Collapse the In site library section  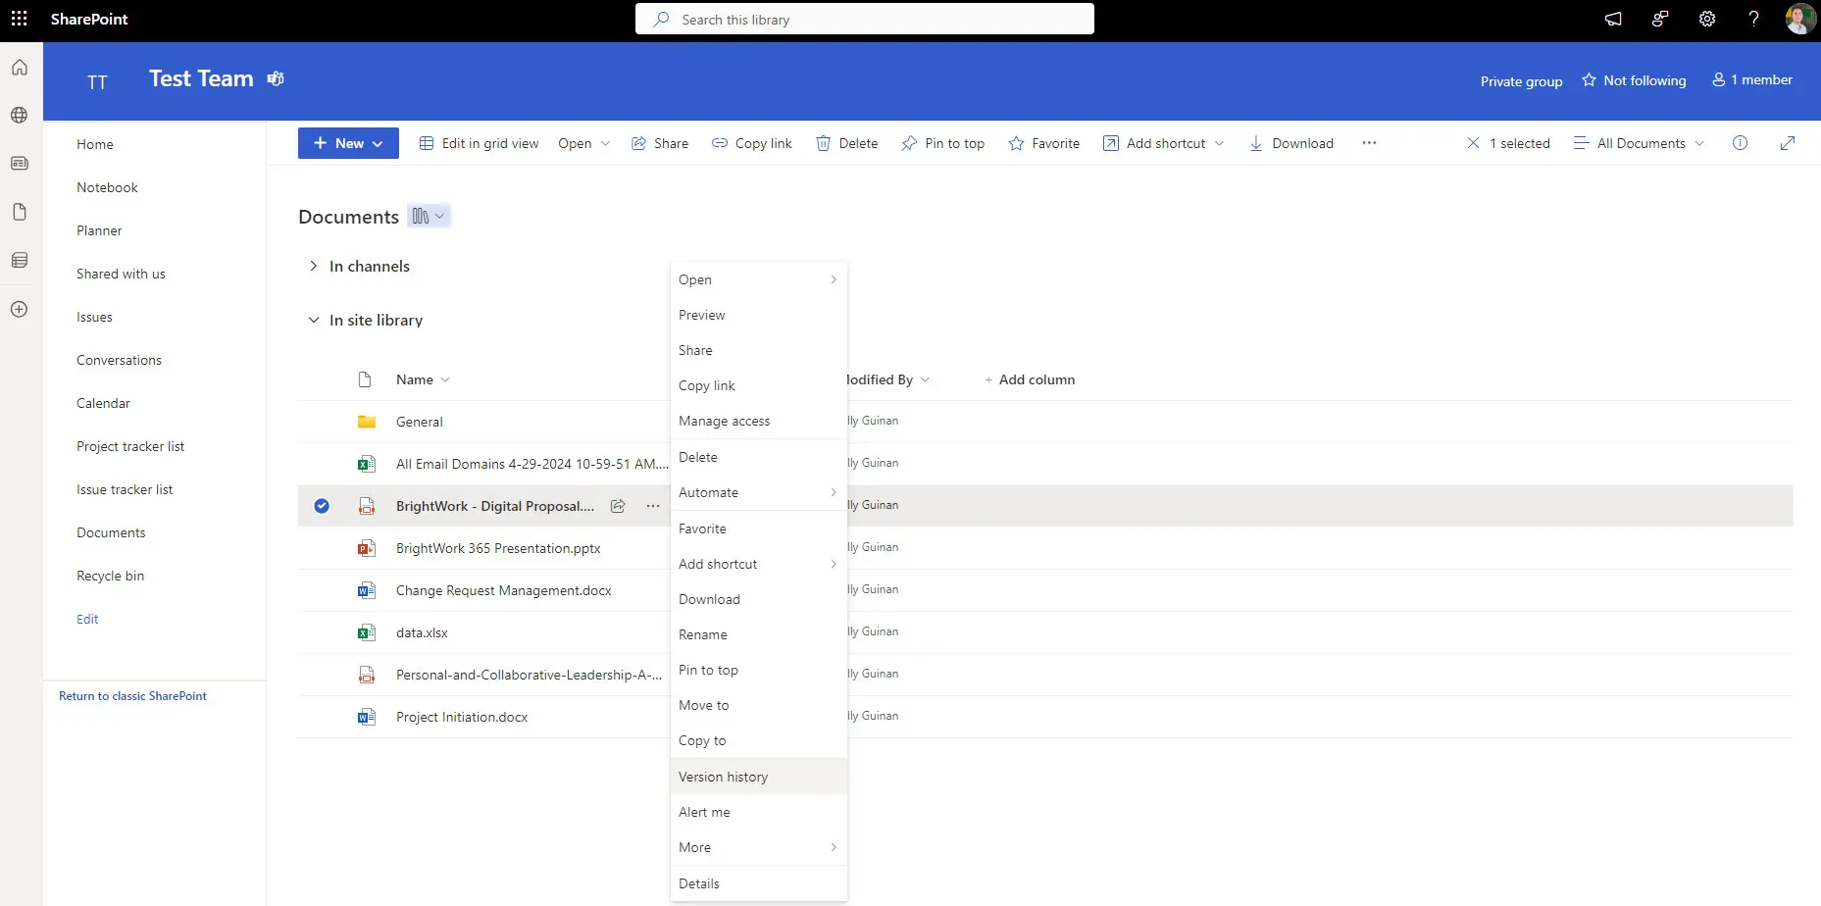click(x=313, y=320)
